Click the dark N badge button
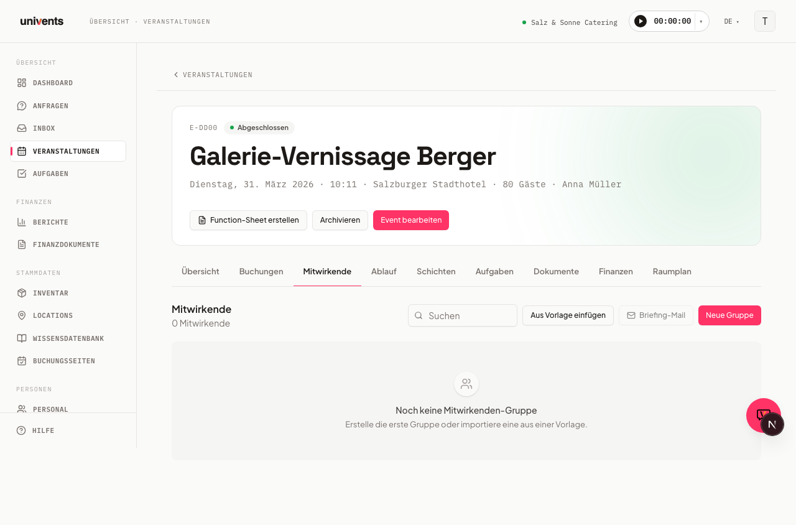Viewport: 796px width, 525px height. click(772, 424)
